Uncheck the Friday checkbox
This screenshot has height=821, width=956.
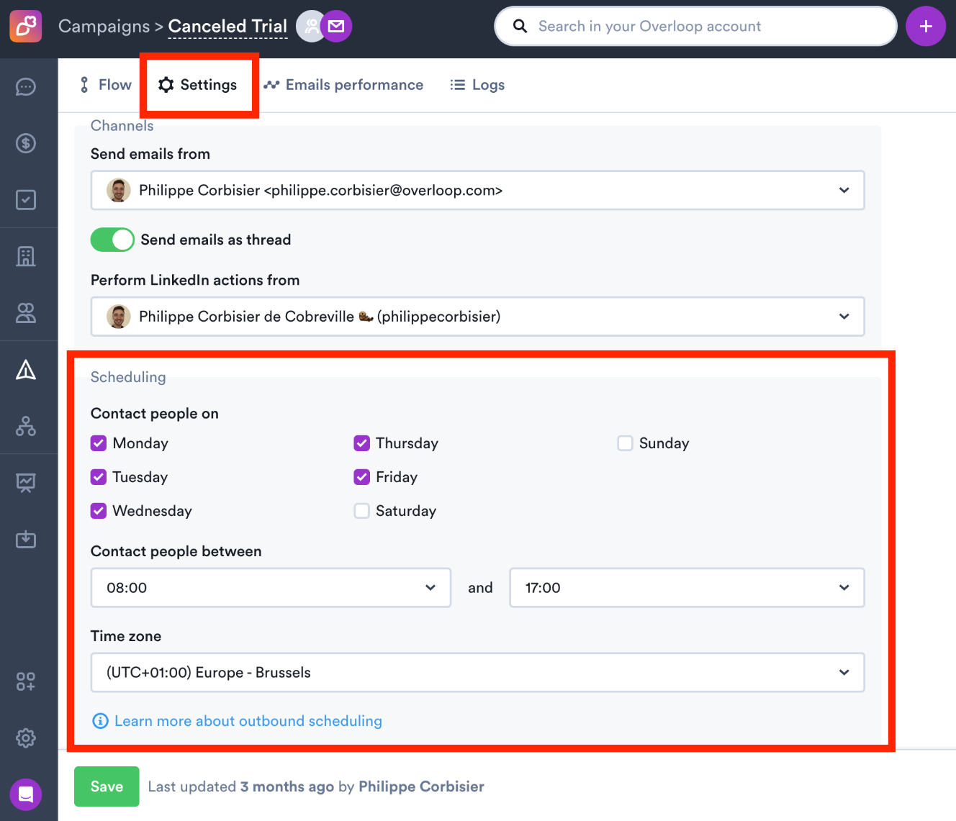click(x=362, y=477)
